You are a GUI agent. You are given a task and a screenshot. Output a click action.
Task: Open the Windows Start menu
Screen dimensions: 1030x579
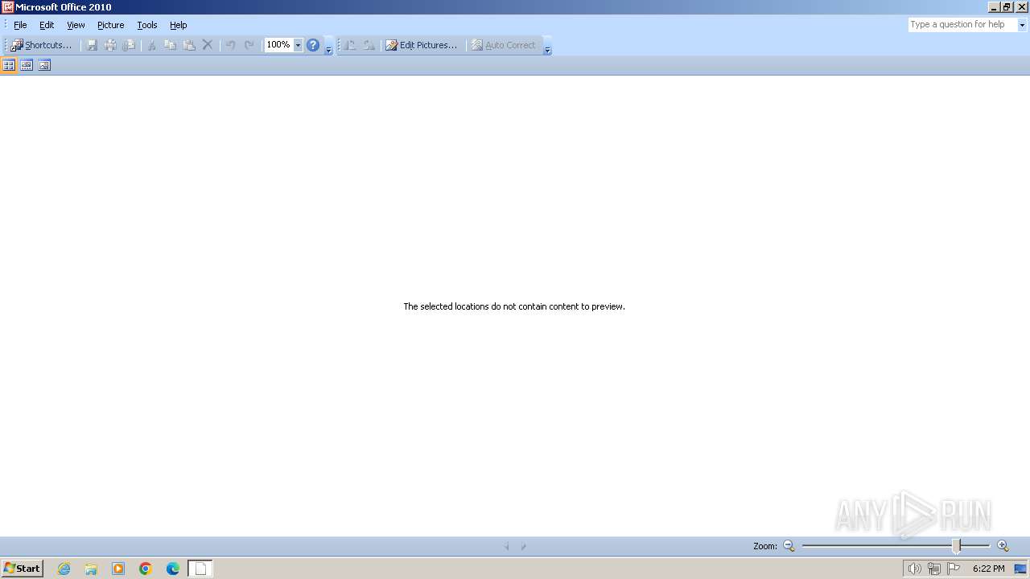pyautogui.click(x=22, y=569)
